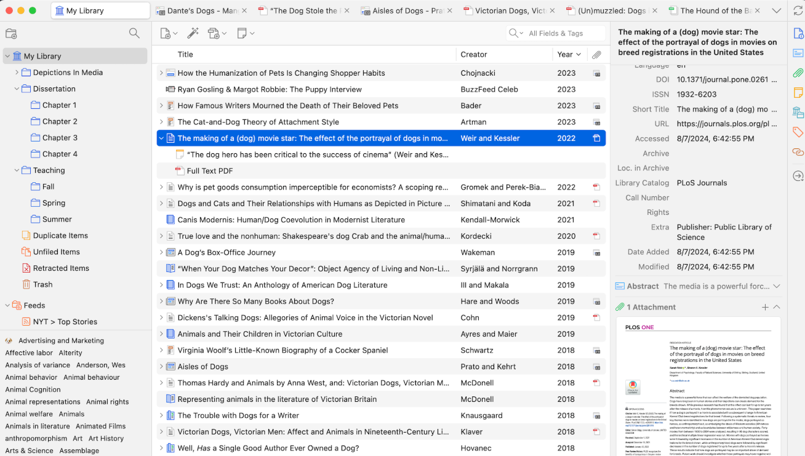Image resolution: width=805 pixels, height=456 pixels.
Task: Collapse the My Library tree
Action: (x=7, y=56)
